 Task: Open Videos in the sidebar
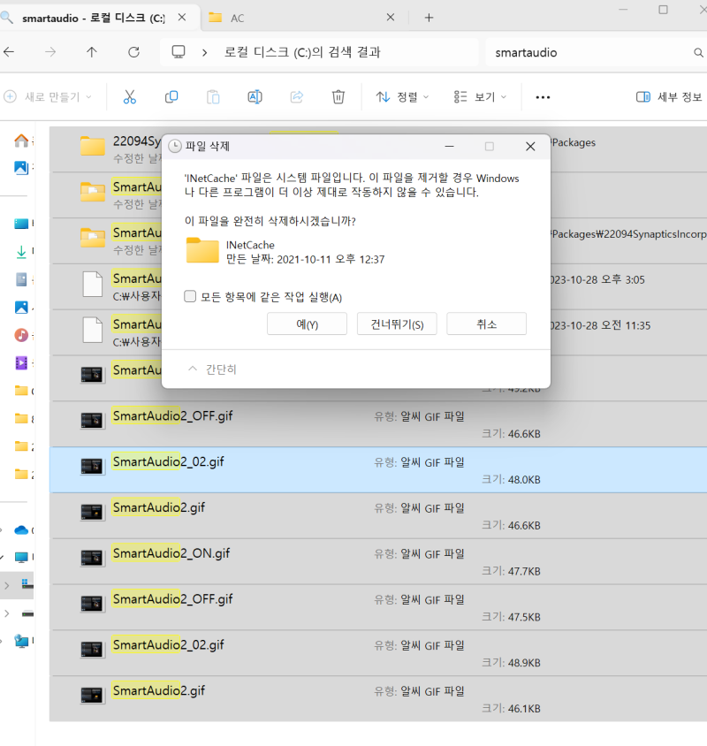(21, 363)
